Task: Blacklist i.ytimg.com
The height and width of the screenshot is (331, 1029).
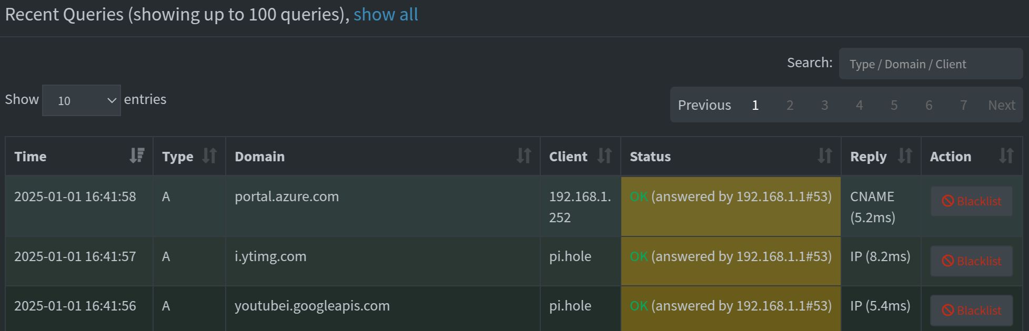Action: coord(971,261)
